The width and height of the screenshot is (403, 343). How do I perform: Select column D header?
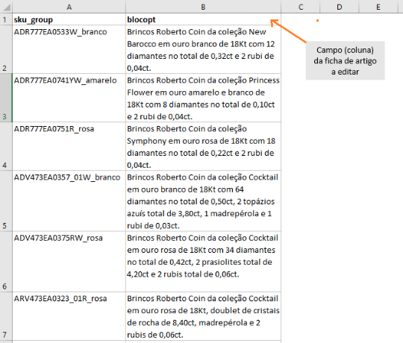[340, 7]
